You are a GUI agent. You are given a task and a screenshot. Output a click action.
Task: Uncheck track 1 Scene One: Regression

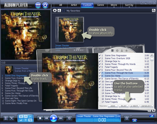tap(100, 55)
